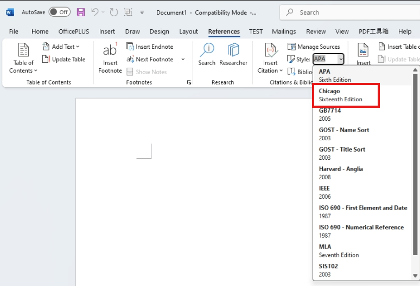This screenshot has height=286, width=420.
Task: Open the Undo history dropdown arrow
Action: pyautogui.click(x=103, y=12)
